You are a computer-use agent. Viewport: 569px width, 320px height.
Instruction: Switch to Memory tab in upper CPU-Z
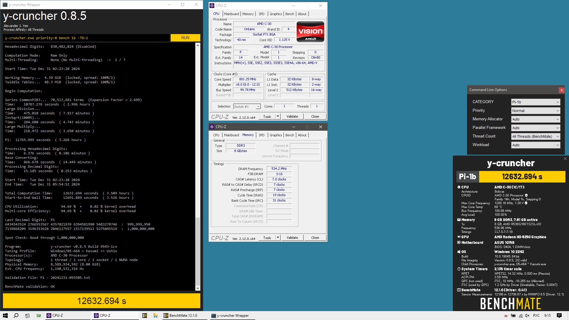pyautogui.click(x=248, y=14)
